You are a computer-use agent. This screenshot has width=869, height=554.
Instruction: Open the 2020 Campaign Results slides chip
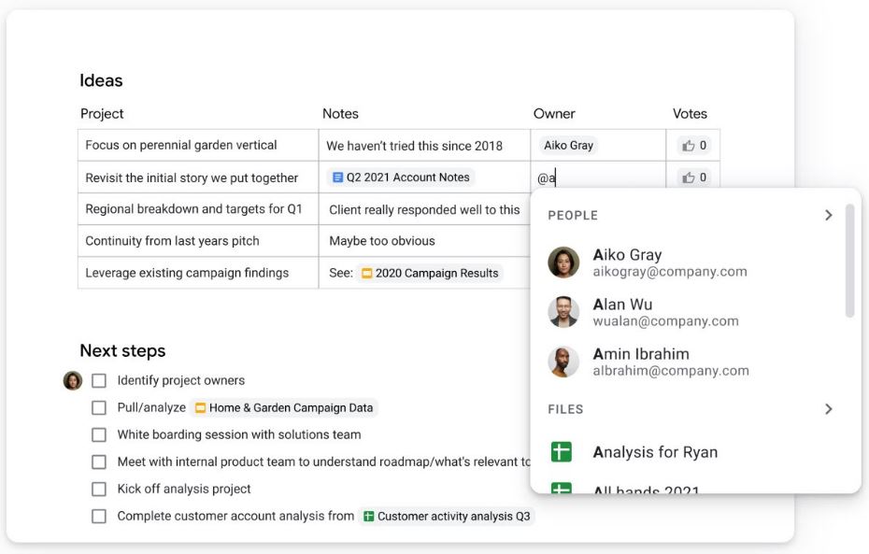pos(430,273)
